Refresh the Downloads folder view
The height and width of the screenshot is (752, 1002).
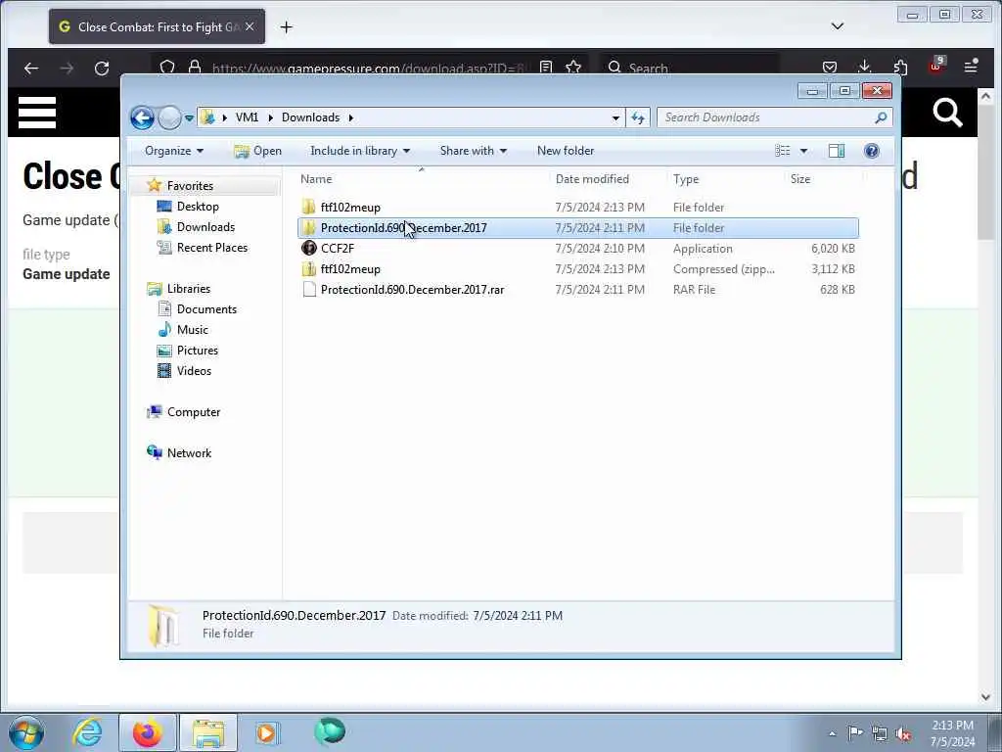coord(638,117)
